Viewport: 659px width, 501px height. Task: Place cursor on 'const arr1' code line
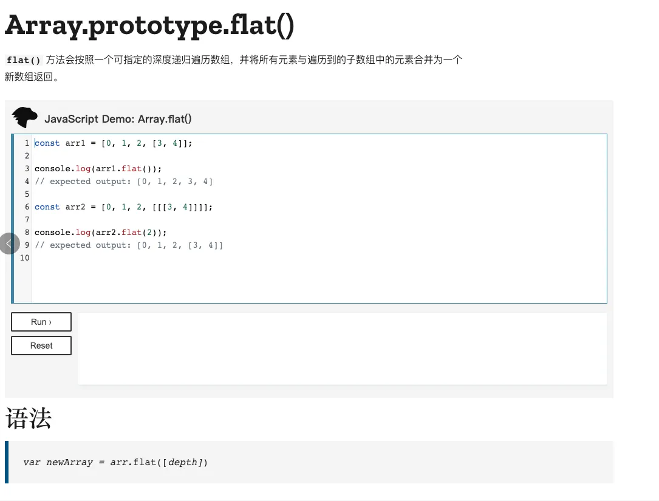point(113,143)
